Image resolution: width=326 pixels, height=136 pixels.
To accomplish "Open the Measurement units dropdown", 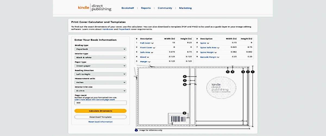I will [101, 82].
